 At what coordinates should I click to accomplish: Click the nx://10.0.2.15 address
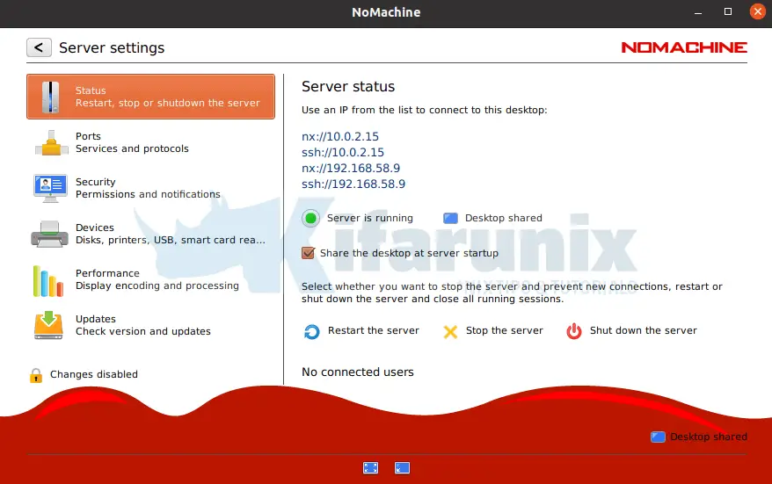point(340,136)
